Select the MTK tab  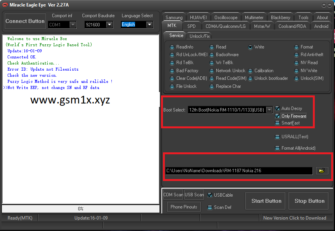[x=172, y=26]
